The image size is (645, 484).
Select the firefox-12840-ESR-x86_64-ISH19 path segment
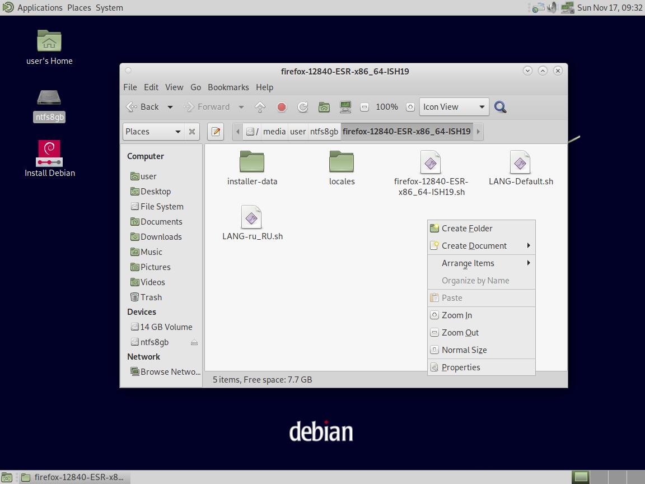pos(406,132)
